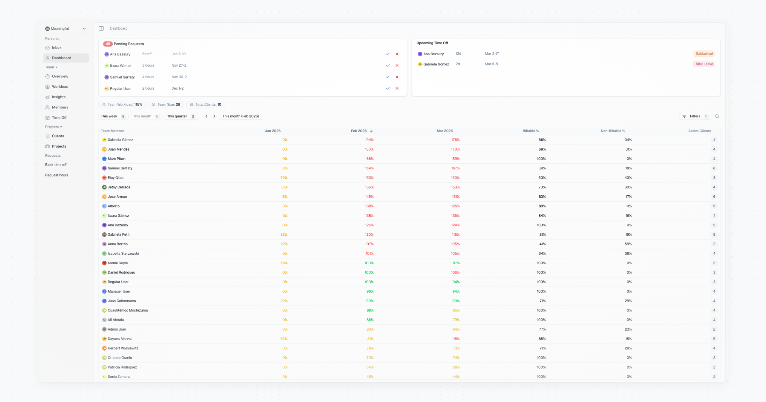This screenshot has height=402, width=766.
Task: Click the search magnifier icon
Action: pos(717,116)
